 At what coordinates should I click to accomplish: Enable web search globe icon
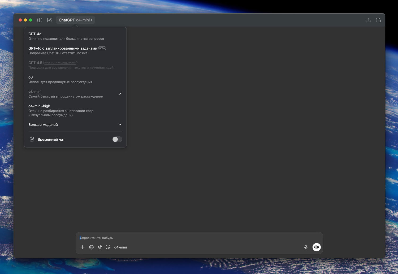91,247
